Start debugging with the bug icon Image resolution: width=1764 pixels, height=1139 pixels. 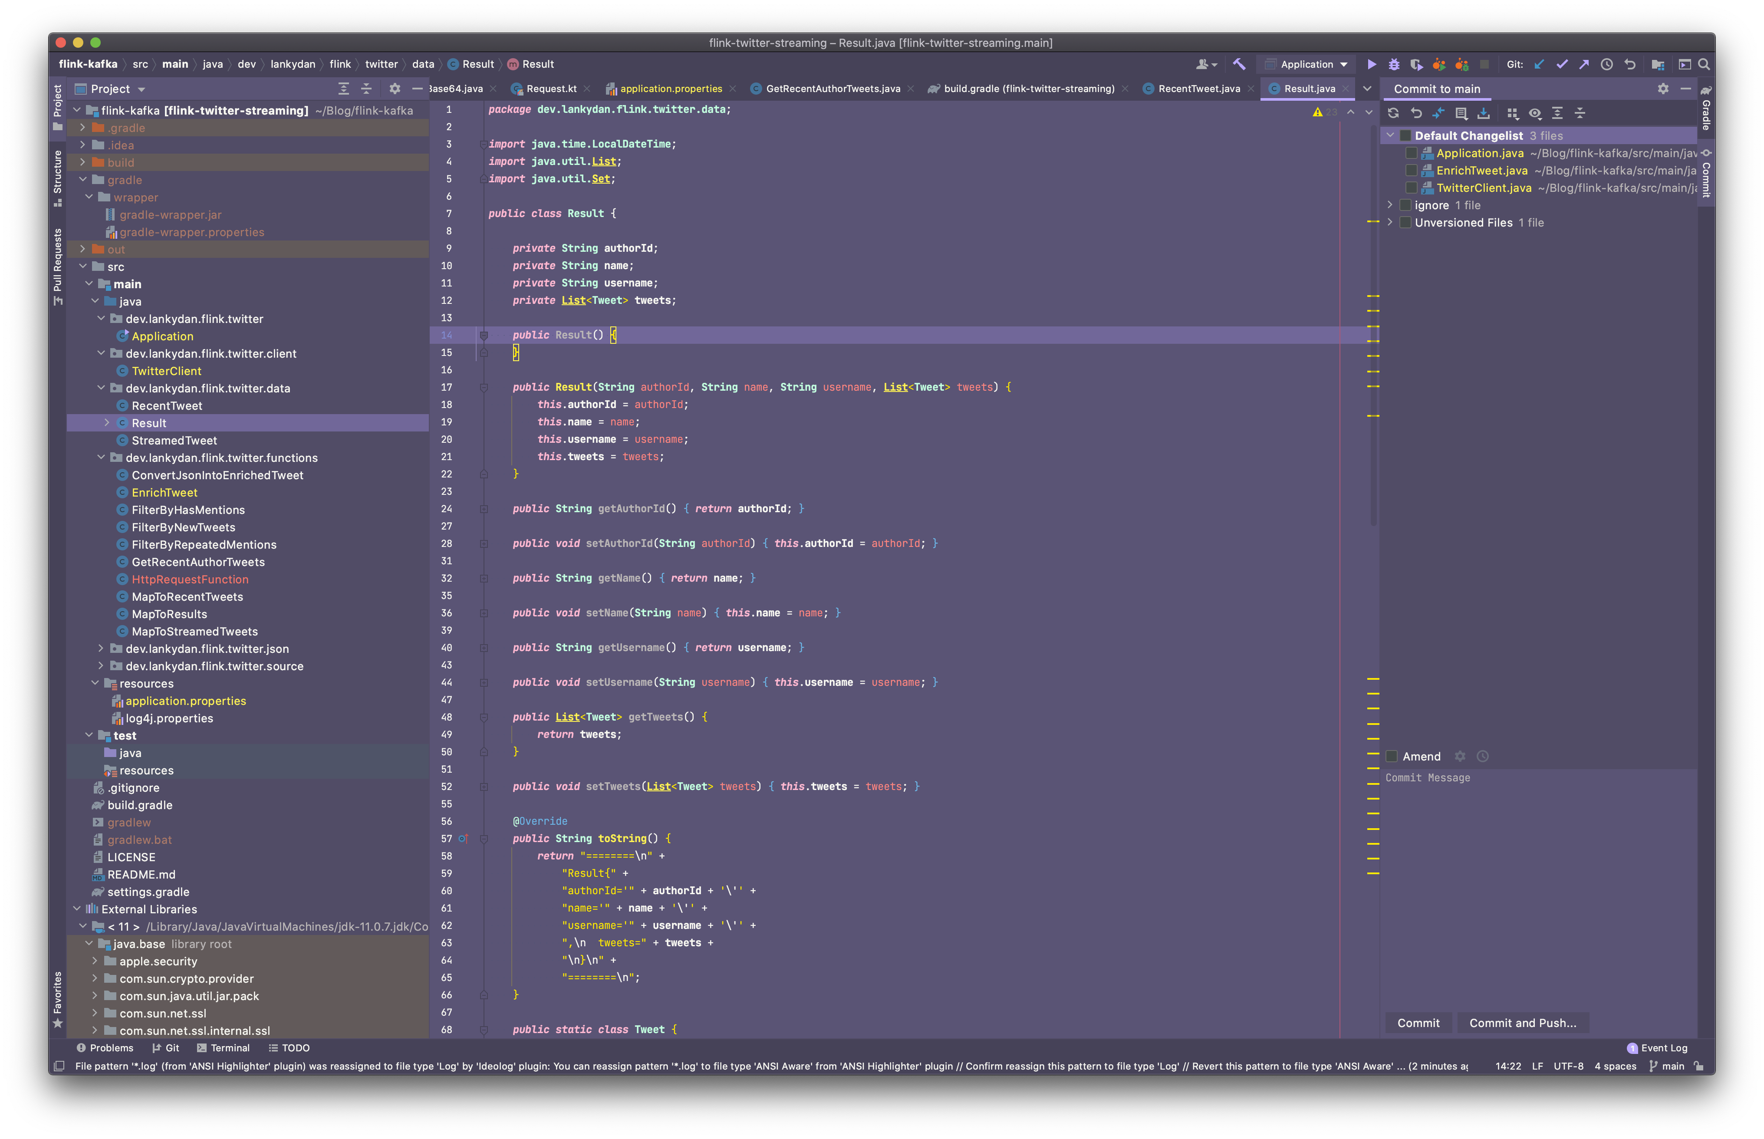pos(1393,64)
